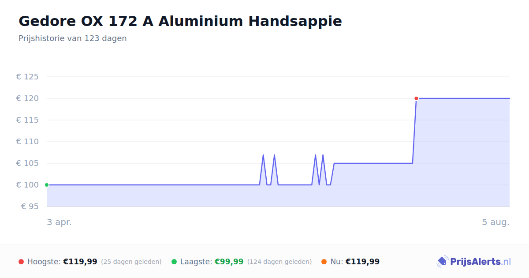Select the Laagste €99,99 price value
Image resolution: width=529 pixels, height=278 pixels.
point(229,262)
